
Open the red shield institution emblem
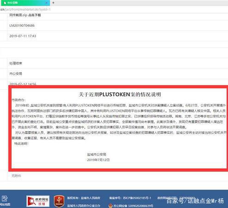click(x=59, y=201)
